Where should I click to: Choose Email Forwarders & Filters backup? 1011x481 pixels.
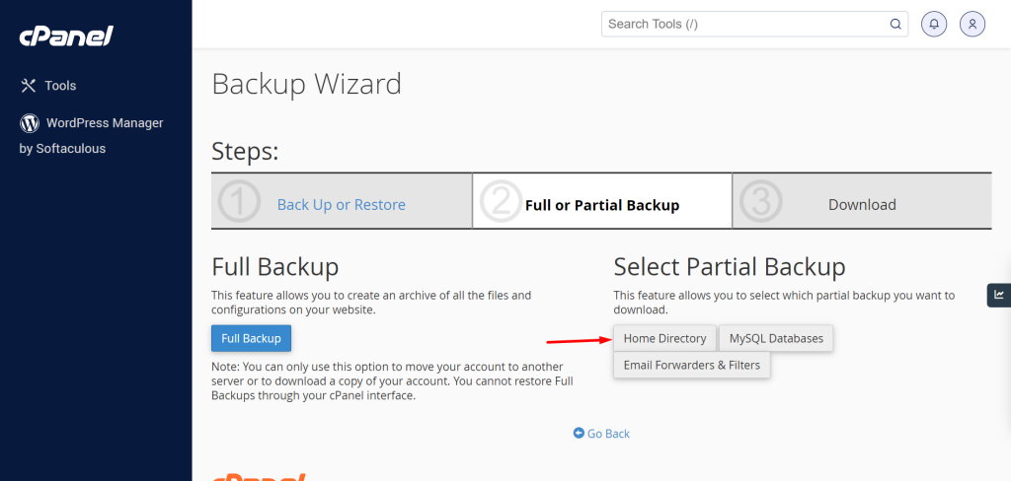692,365
